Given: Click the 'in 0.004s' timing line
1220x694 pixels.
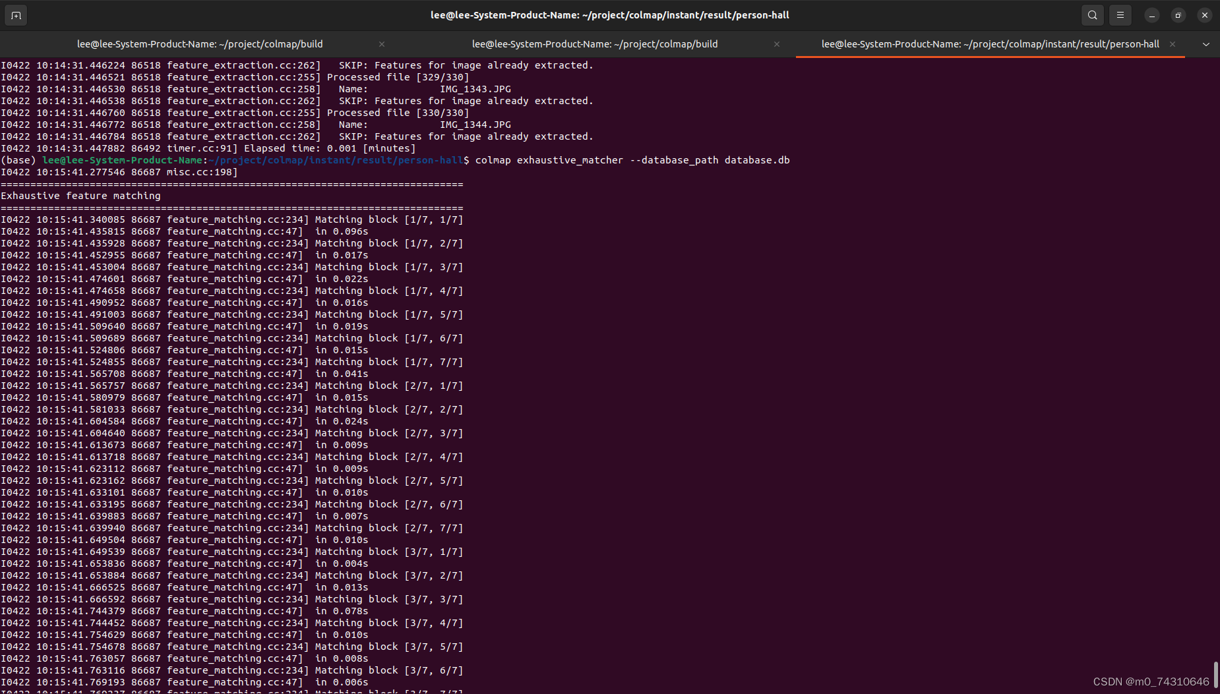Looking at the screenshot, I should pos(185,564).
